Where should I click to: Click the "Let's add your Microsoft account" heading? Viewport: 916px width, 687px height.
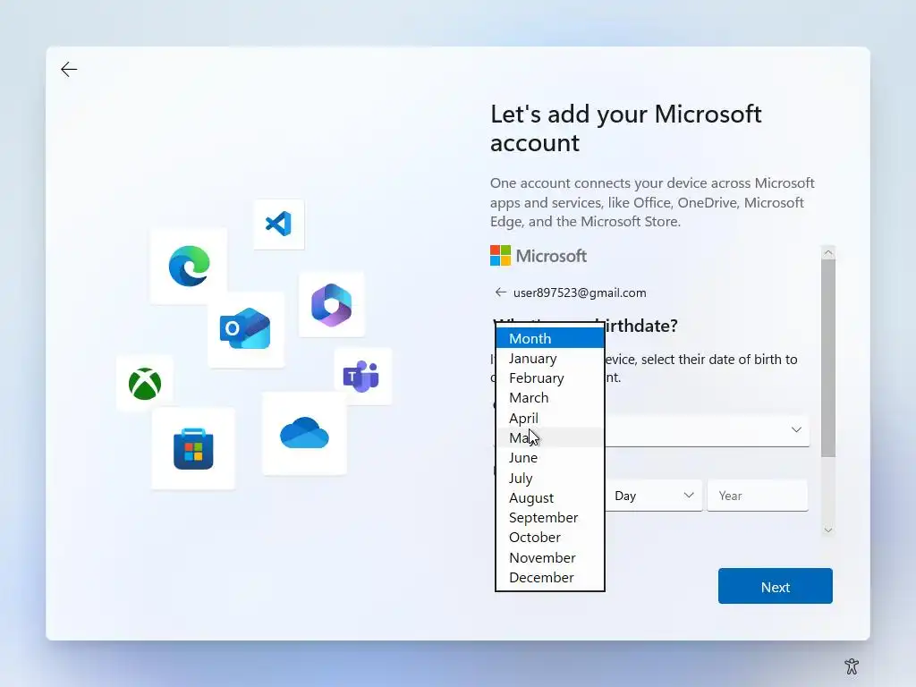coord(625,128)
